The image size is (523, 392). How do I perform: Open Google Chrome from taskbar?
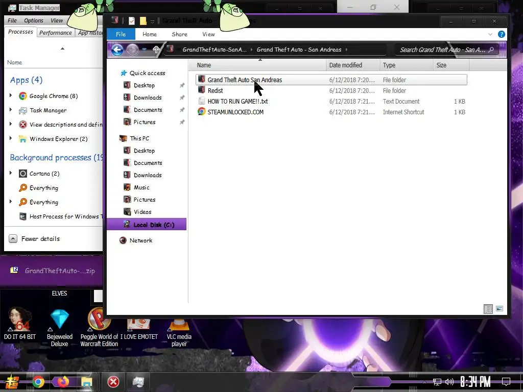point(38,382)
